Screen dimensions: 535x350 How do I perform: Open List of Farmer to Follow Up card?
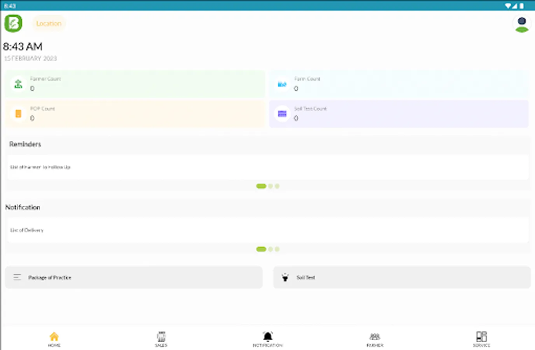267,167
